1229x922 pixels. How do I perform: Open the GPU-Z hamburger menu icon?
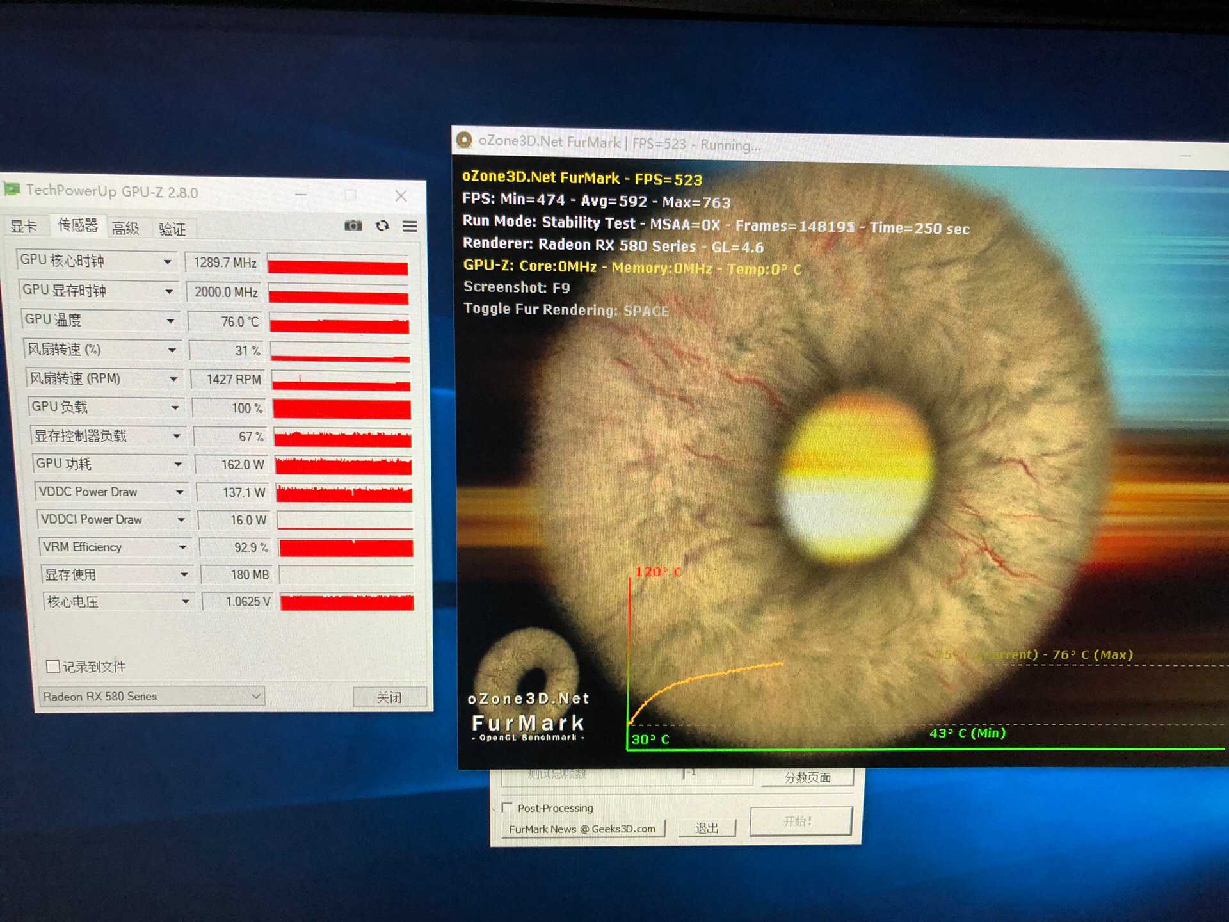point(410,226)
